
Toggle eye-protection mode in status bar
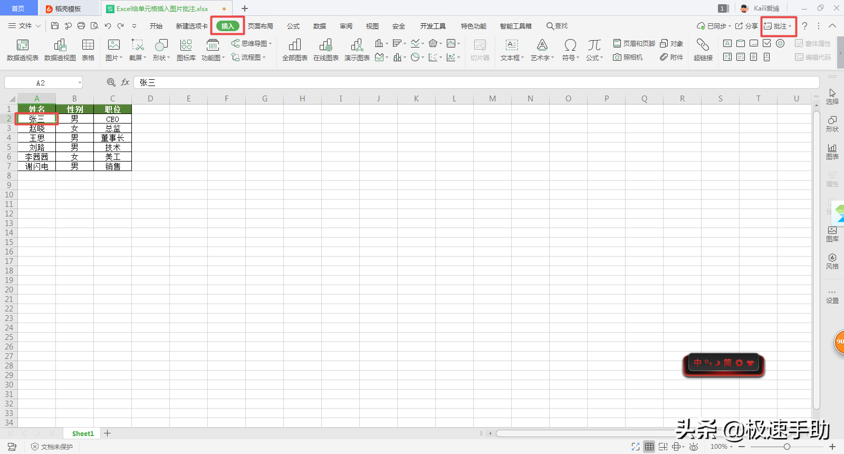(x=694, y=447)
